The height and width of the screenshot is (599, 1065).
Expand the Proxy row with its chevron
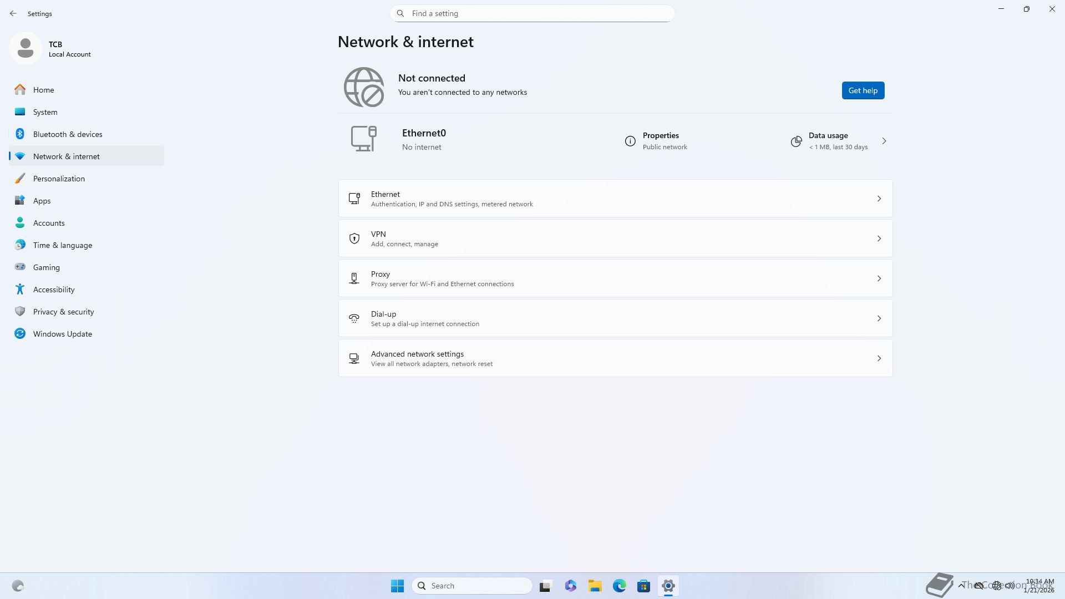pos(879,278)
